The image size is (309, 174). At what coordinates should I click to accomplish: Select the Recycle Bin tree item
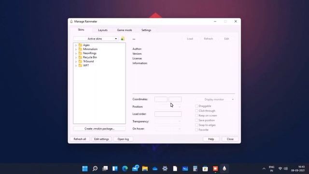click(x=90, y=57)
